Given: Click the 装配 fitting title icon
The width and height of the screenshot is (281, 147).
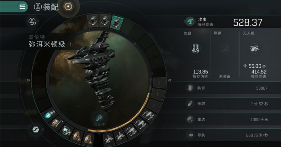Looking at the screenshot, I should [38, 7].
